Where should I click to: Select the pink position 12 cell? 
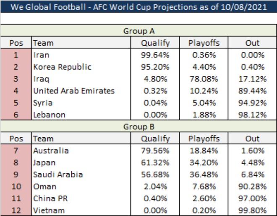[16, 211]
